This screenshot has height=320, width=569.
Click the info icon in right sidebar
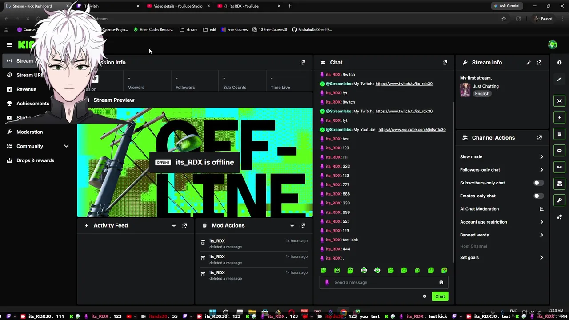559,63
